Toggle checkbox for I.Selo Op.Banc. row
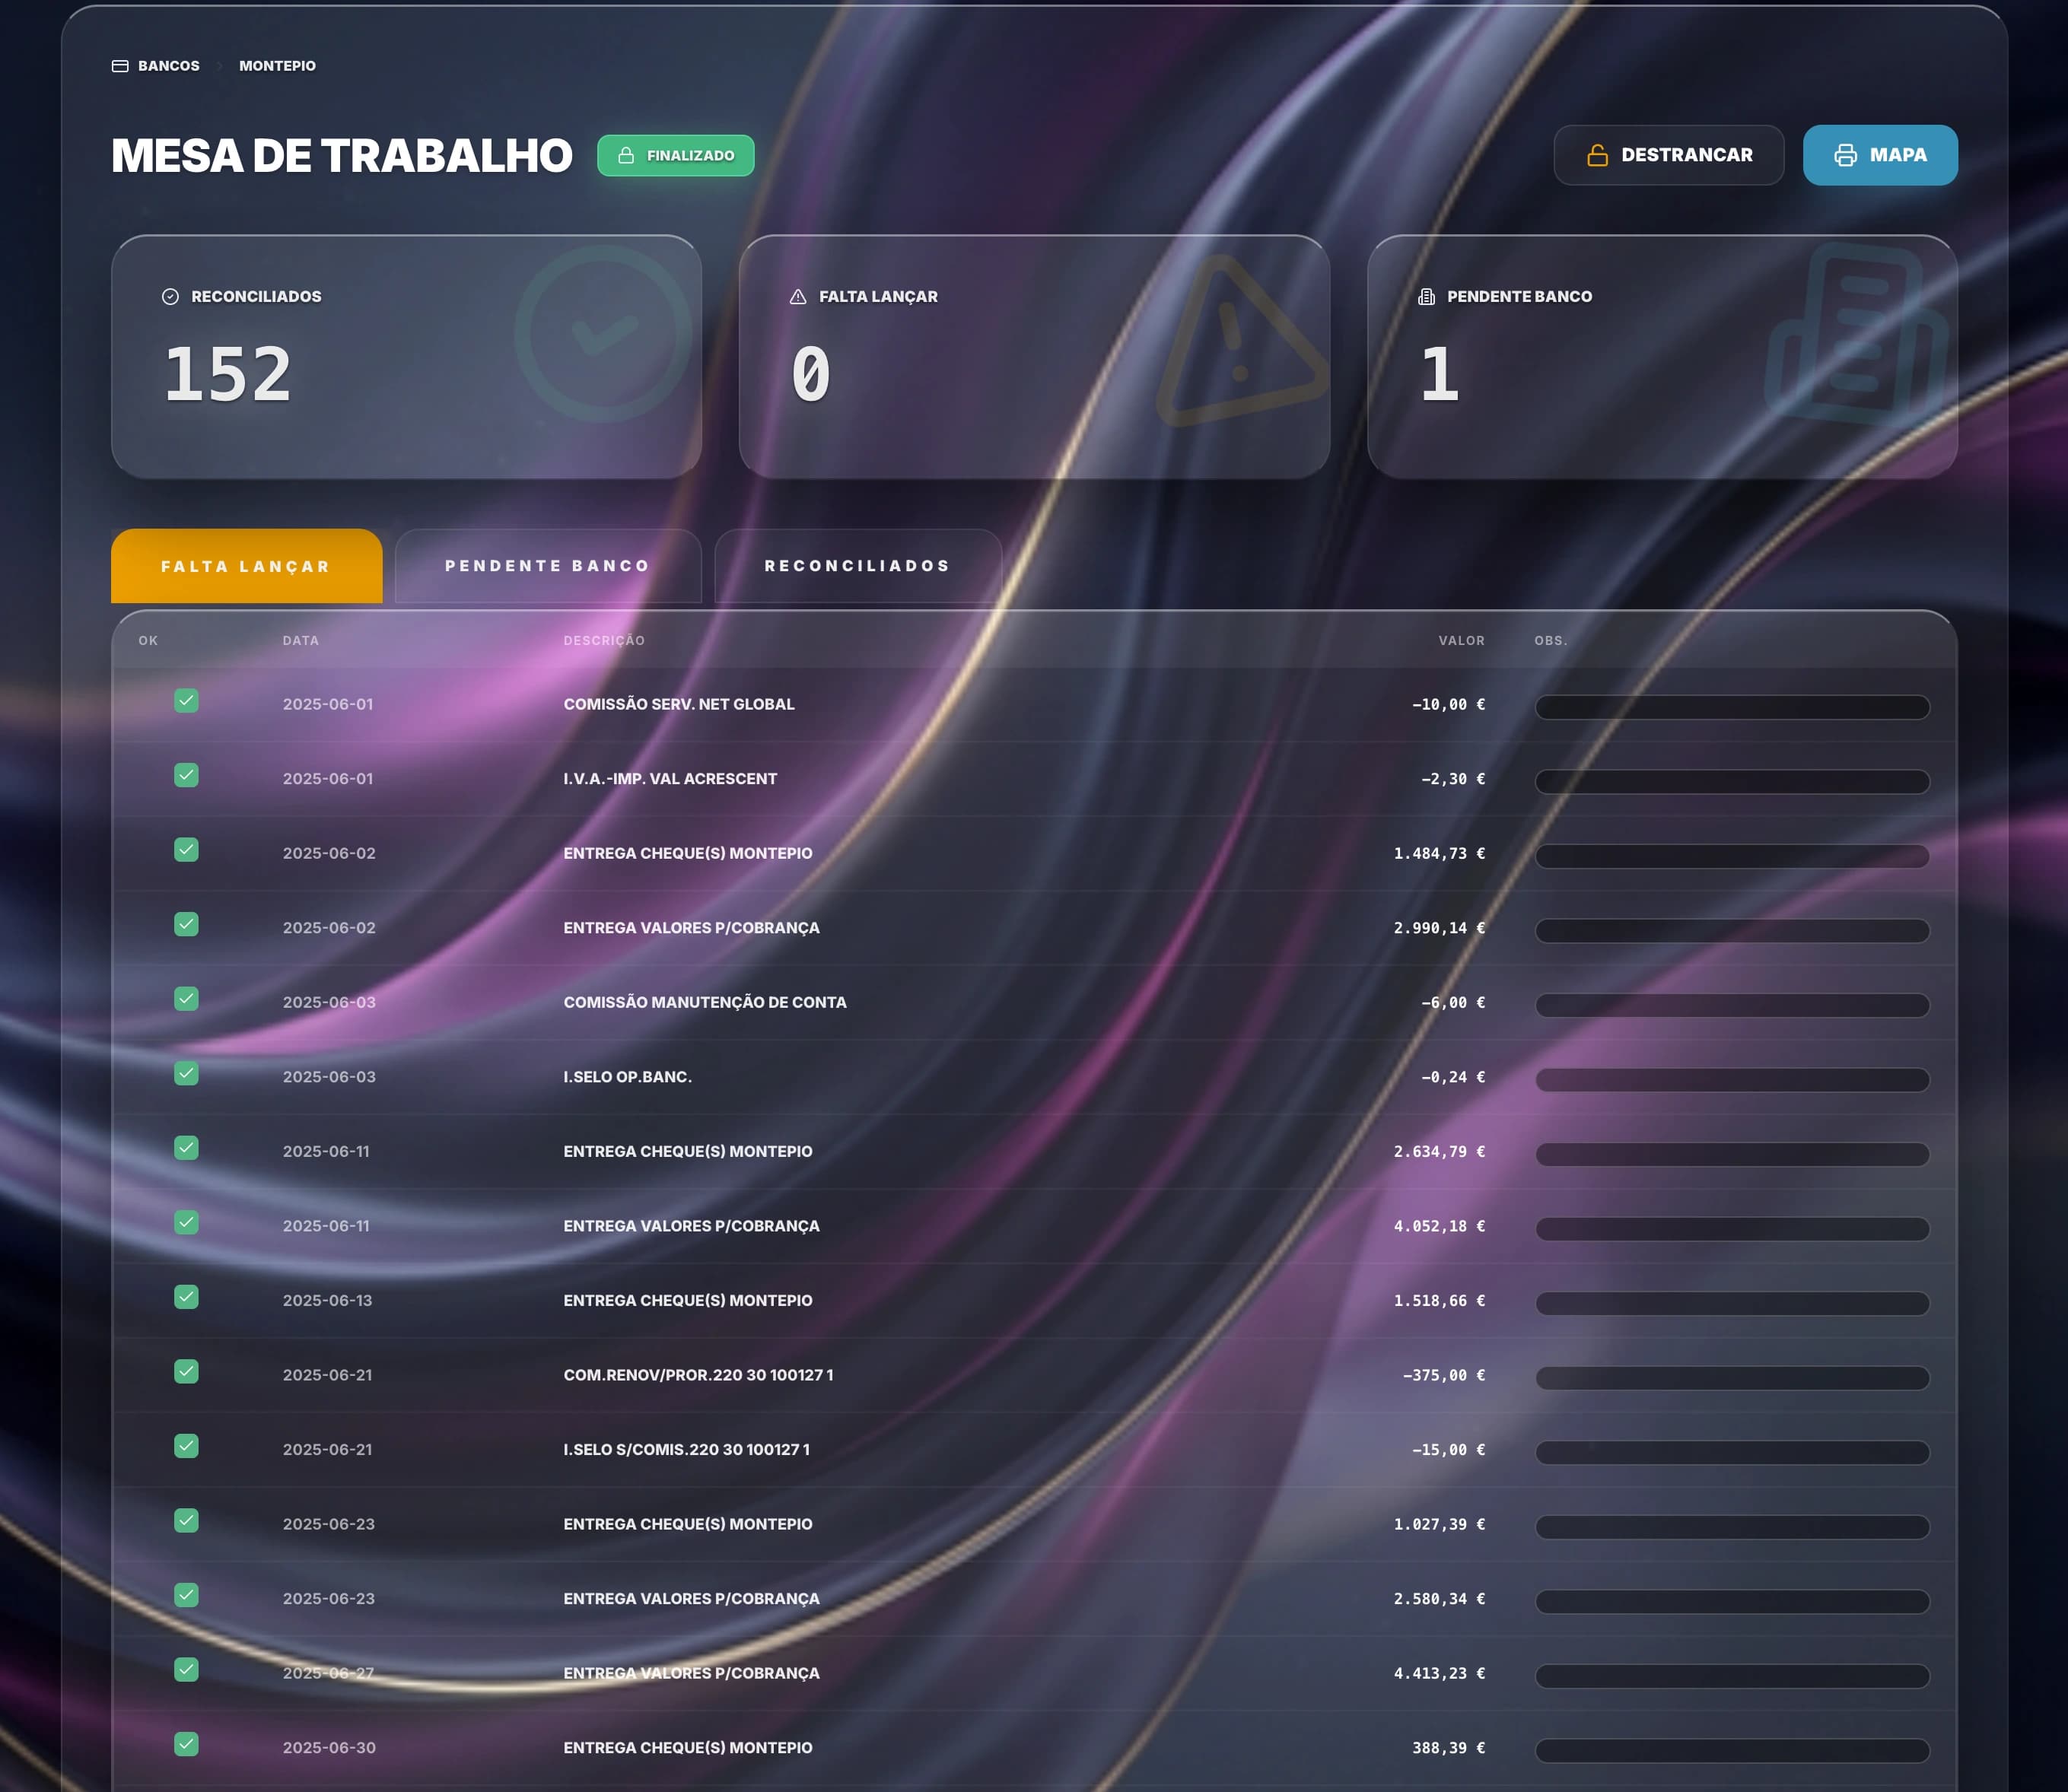 point(186,1073)
